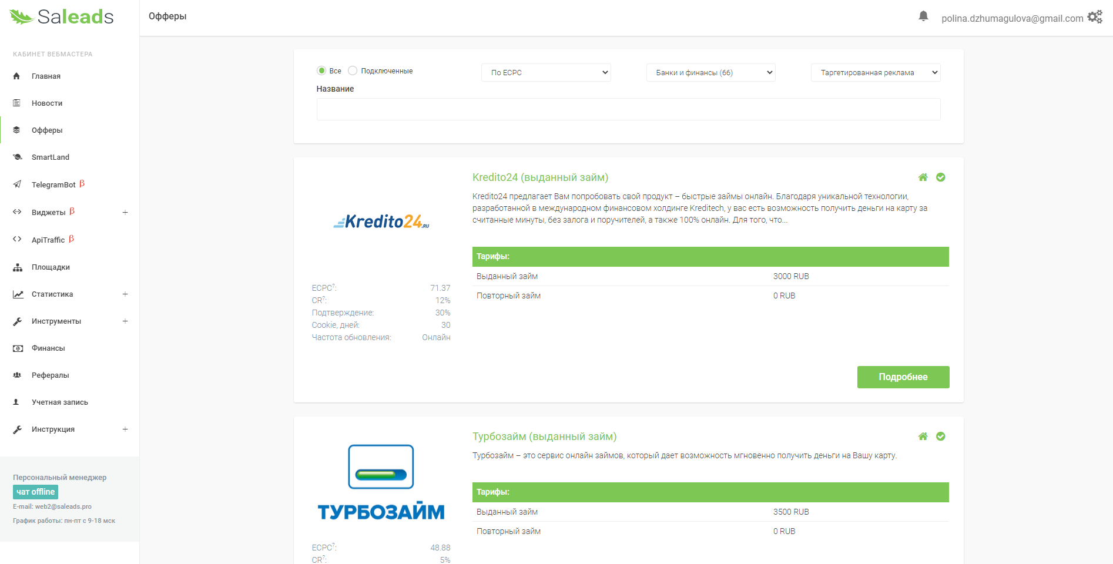This screenshot has width=1113, height=564.
Task: Click the Частота обновления Онлайн value
Action: coord(436,337)
